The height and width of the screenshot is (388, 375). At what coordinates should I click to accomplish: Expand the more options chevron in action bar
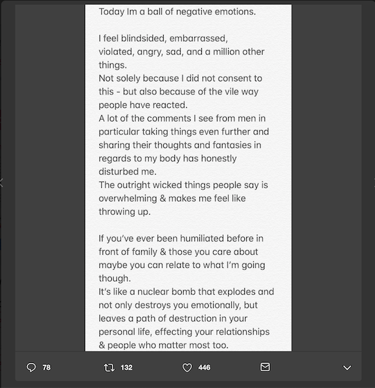pyautogui.click(x=347, y=368)
